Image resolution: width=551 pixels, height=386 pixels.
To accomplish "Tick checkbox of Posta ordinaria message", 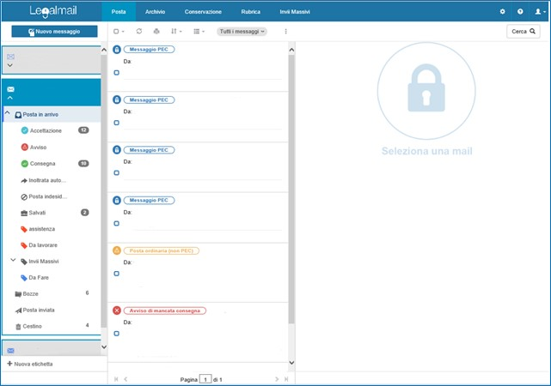I will 117,274.
